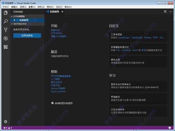Image resolution: width=175 pixels, height=131 pixels.
Task: Click the Vim keyboard shortcuts link
Action: 118,50
